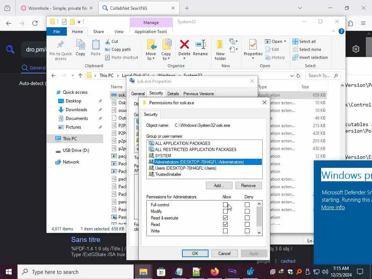Screen dimensions: 372x279
Task: Click Invert selection in ribbon
Action: 310,57
